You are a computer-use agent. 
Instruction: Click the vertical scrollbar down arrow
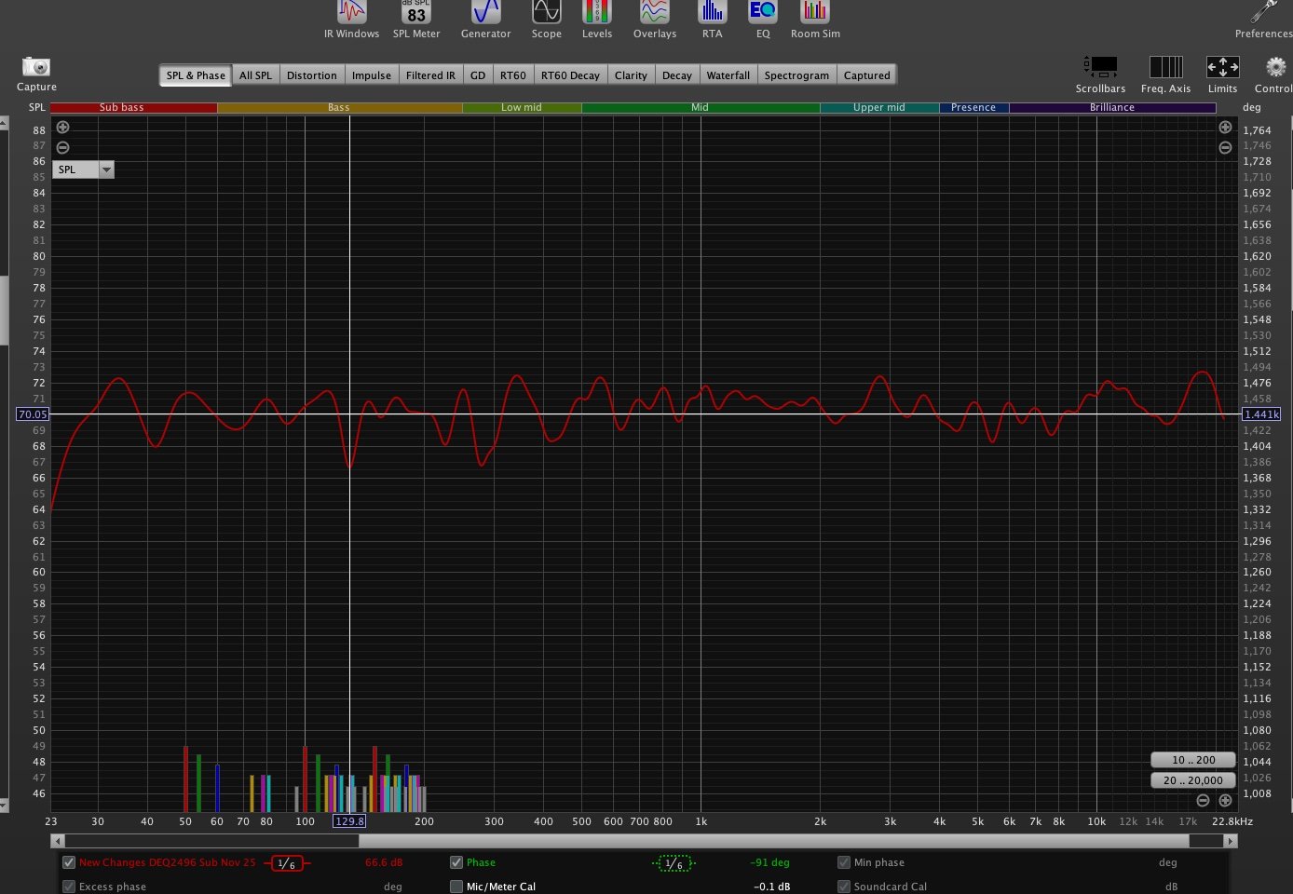point(4,806)
